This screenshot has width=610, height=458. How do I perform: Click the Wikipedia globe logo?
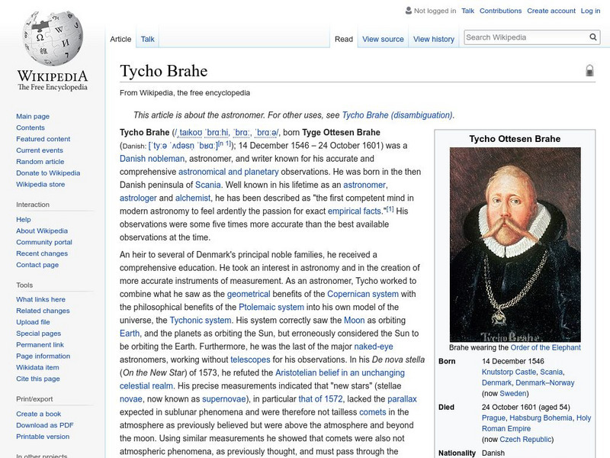click(53, 38)
